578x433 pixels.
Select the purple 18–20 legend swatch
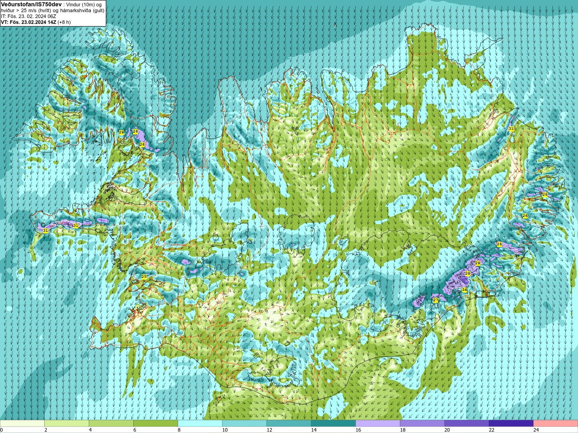422,424
